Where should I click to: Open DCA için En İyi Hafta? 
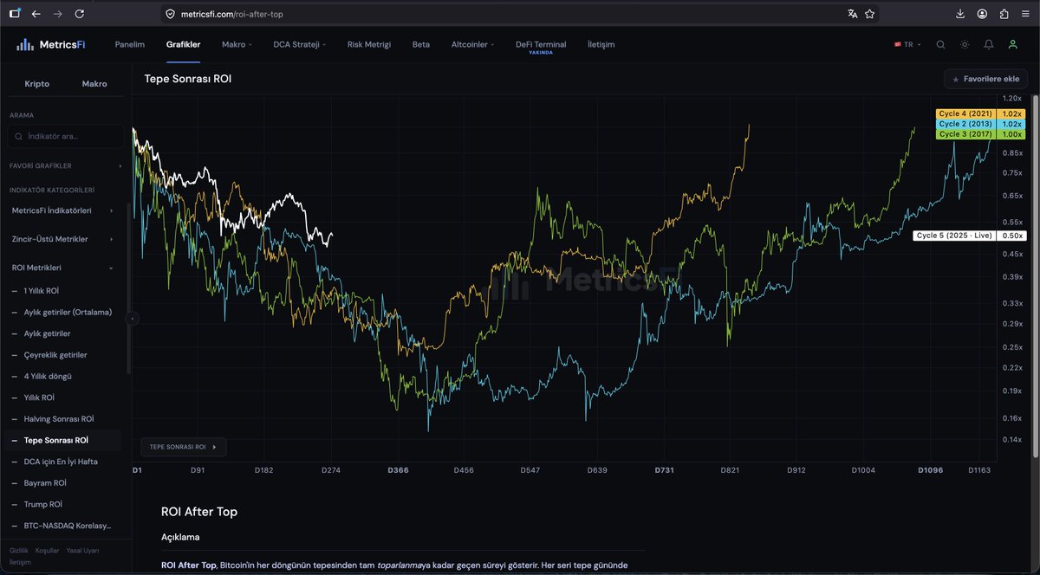[62, 462]
